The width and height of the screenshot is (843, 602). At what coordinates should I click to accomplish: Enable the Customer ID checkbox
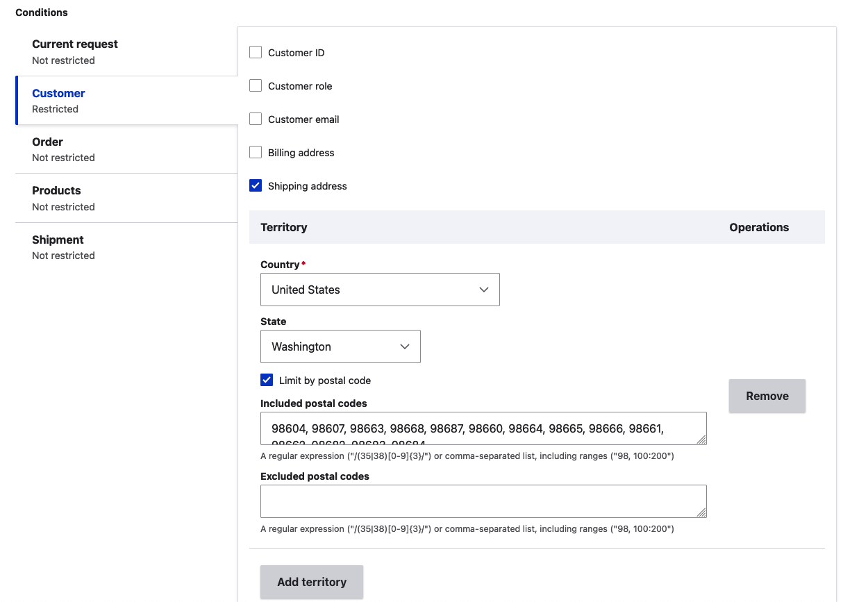[x=256, y=53]
